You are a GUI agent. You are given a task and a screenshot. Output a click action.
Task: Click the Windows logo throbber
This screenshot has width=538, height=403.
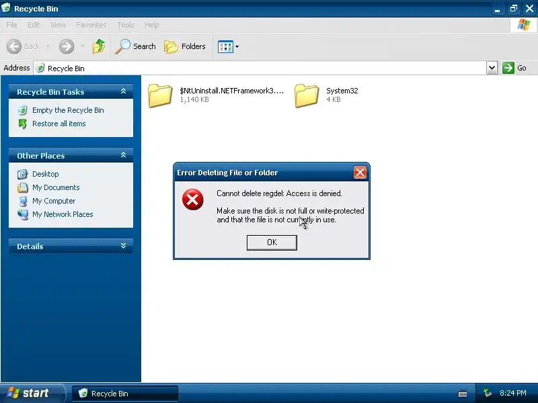pyautogui.click(x=524, y=25)
